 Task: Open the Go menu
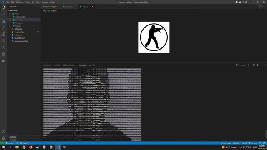pos(33,2)
